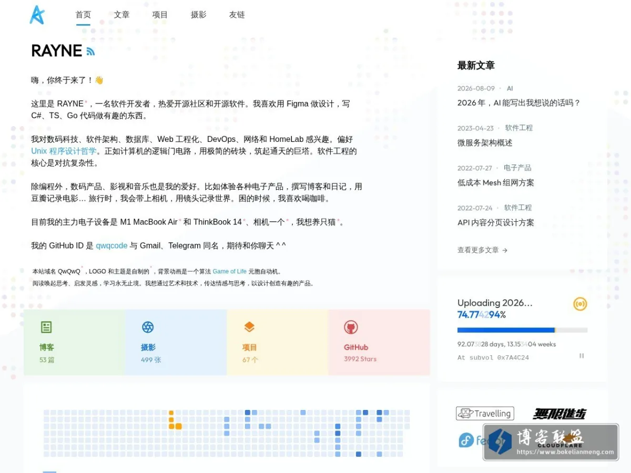Click the AI category tag
631x473 pixels.
point(510,88)
